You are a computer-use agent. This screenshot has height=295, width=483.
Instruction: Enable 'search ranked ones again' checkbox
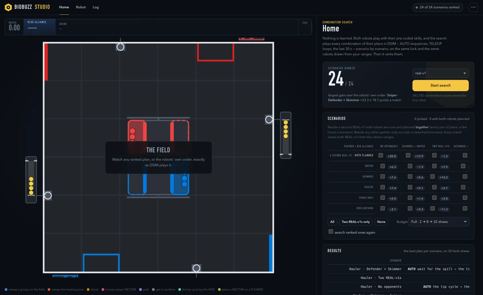click(331, 232)
